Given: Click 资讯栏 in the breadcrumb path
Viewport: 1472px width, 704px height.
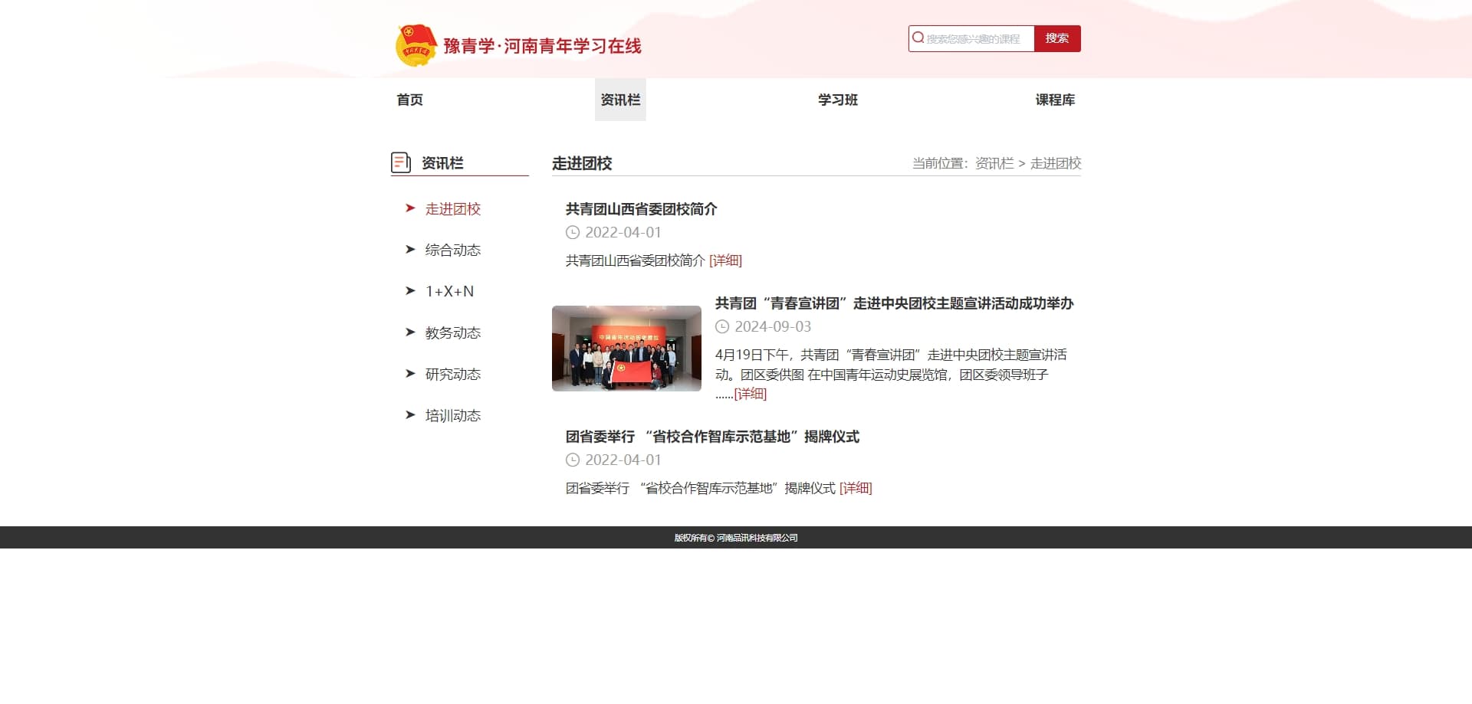Looking at the screenshot, I should tap(994, 163).
